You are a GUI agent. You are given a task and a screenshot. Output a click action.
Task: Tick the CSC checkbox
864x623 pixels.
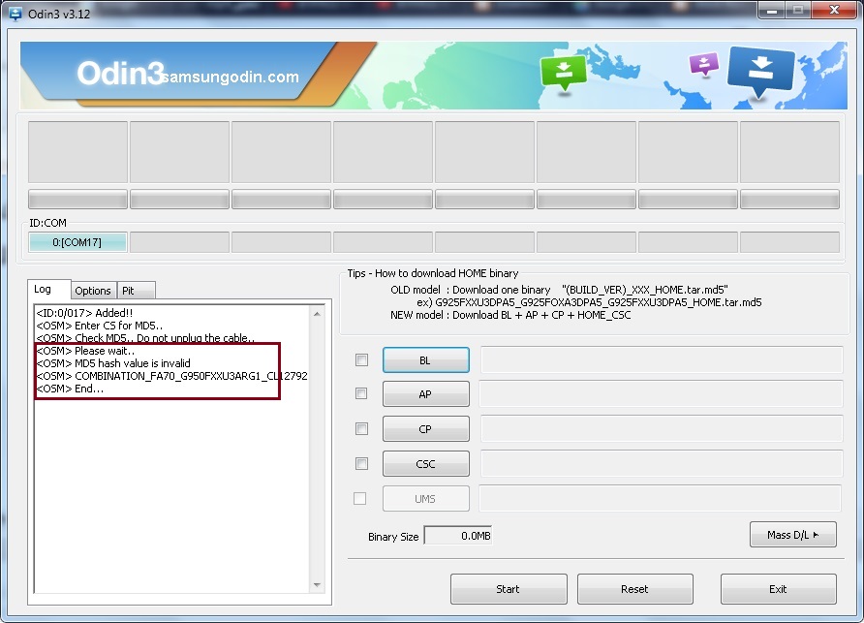[x=361, y=464]
